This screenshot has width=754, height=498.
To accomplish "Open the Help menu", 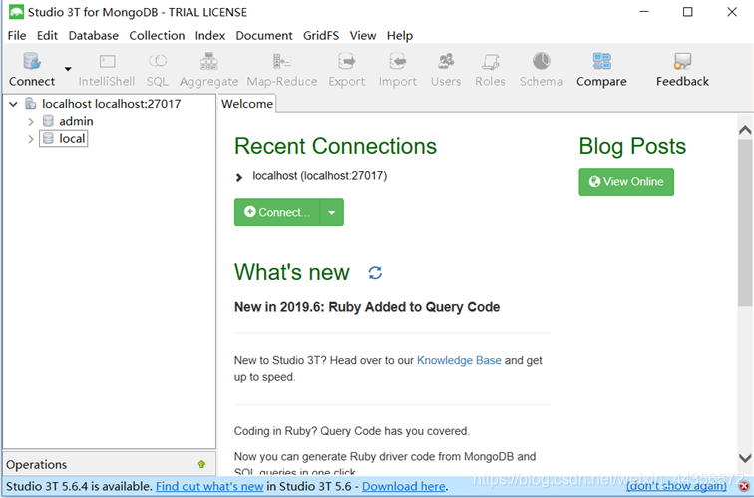I will (400, 36).
